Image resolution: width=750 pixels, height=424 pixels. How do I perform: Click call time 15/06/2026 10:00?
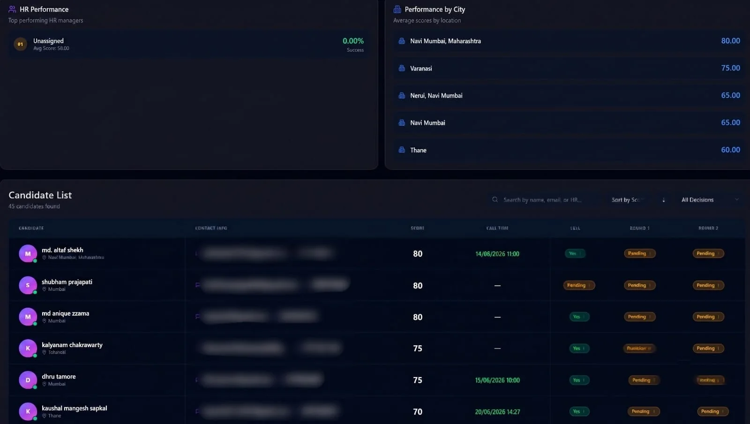(x=497, y=380)
